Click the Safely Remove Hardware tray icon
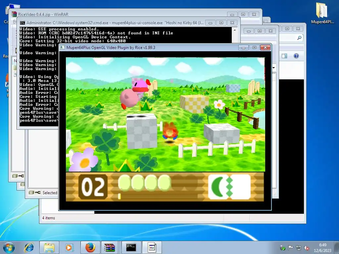The width and height of the screenshot is (339, 254). (282, 248)
